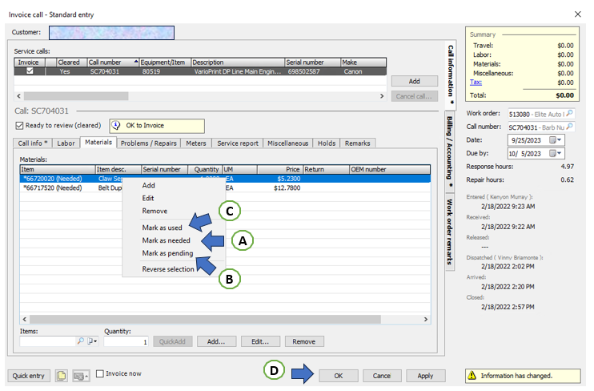This screenshot has height=391, width=594.
Task: Choose Edit from the context menu
Action: pyautogui.click(x=148, y=198)
